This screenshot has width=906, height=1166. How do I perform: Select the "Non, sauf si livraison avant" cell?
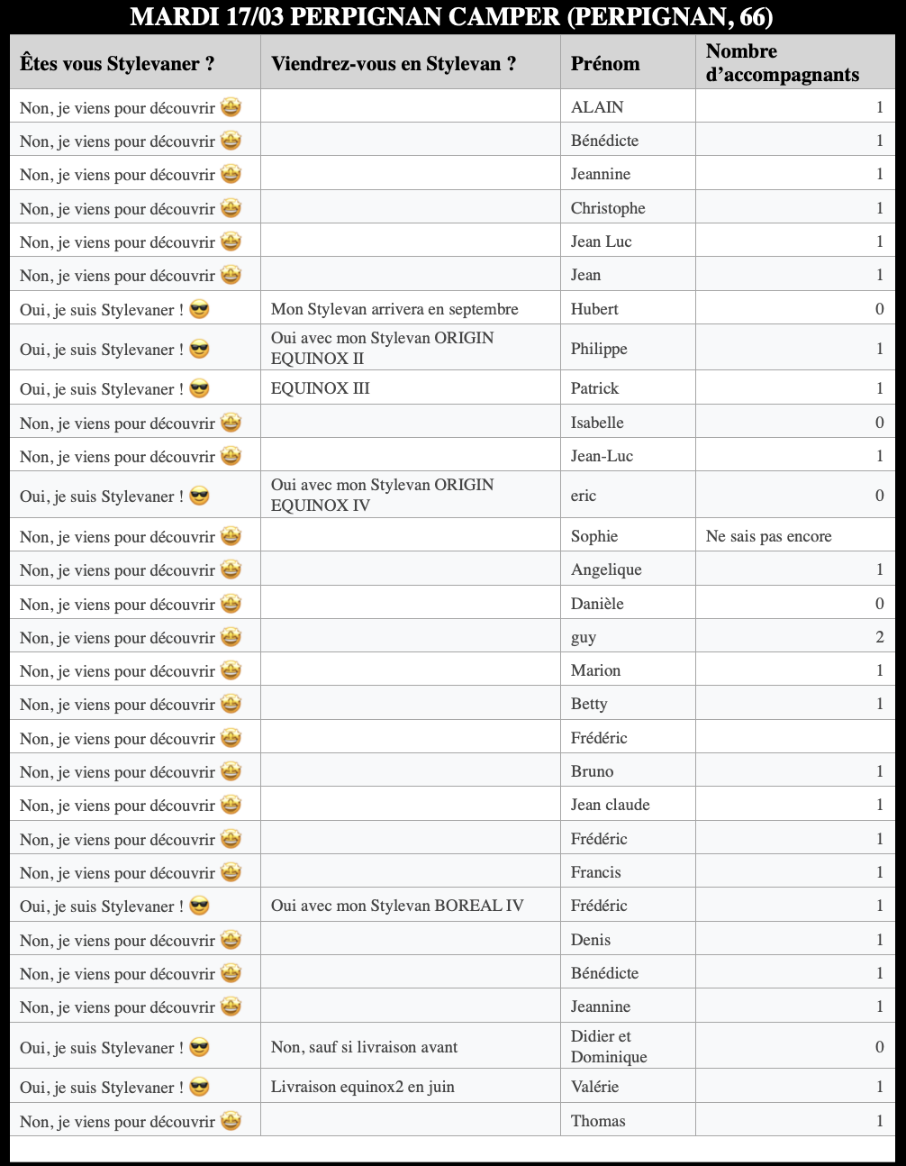click(364, 1047)
